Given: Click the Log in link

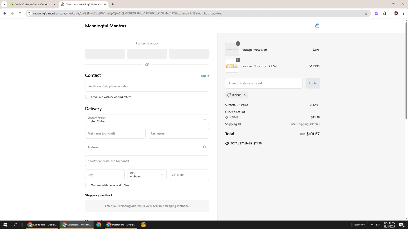Looking at the screenshot, I should (x=205, y=76).
